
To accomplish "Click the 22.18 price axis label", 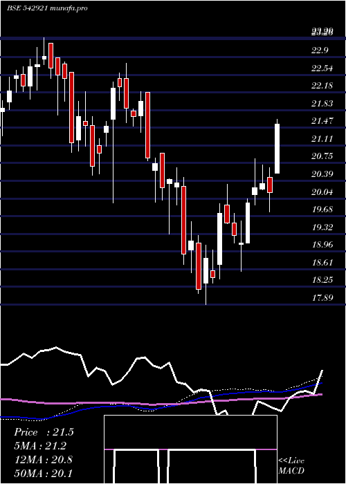I will [322, 86].
